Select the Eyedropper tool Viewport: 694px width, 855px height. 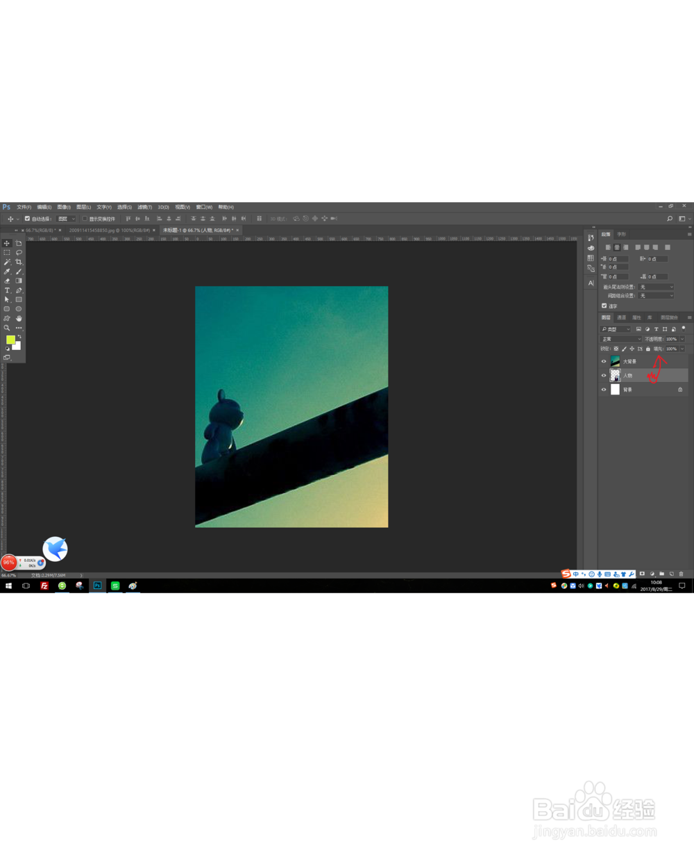coord(7,272)
